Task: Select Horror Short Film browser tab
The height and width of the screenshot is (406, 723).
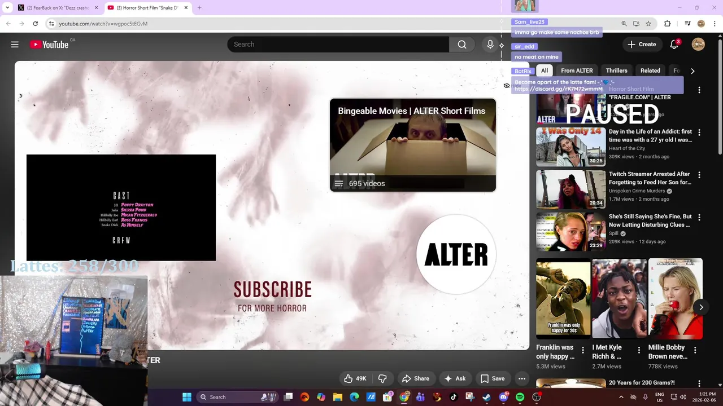Action: coord(147,8)
